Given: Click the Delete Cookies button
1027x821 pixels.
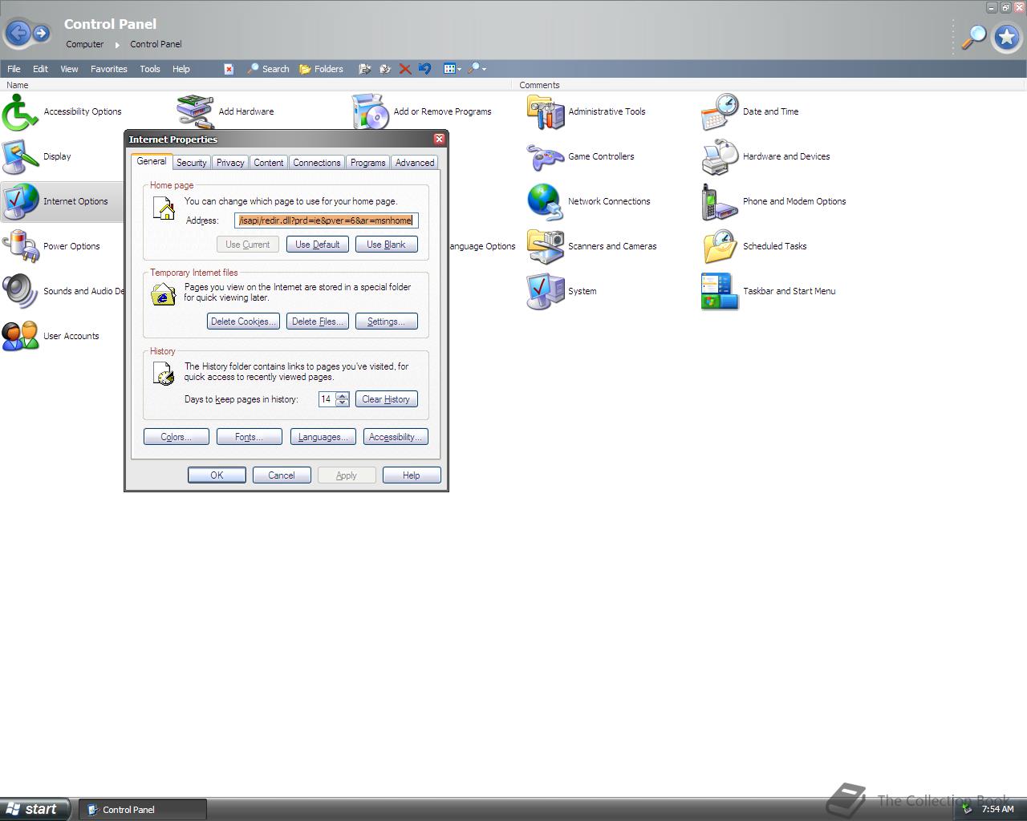Looking at the screenshot, I should point(243,322).
